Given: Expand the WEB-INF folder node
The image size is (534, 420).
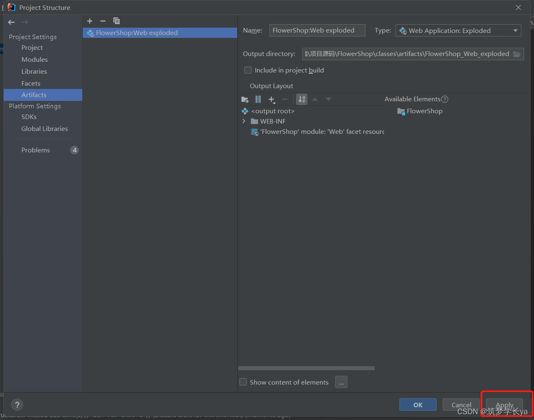Looking at the screenshot, I should pos(244,121).
